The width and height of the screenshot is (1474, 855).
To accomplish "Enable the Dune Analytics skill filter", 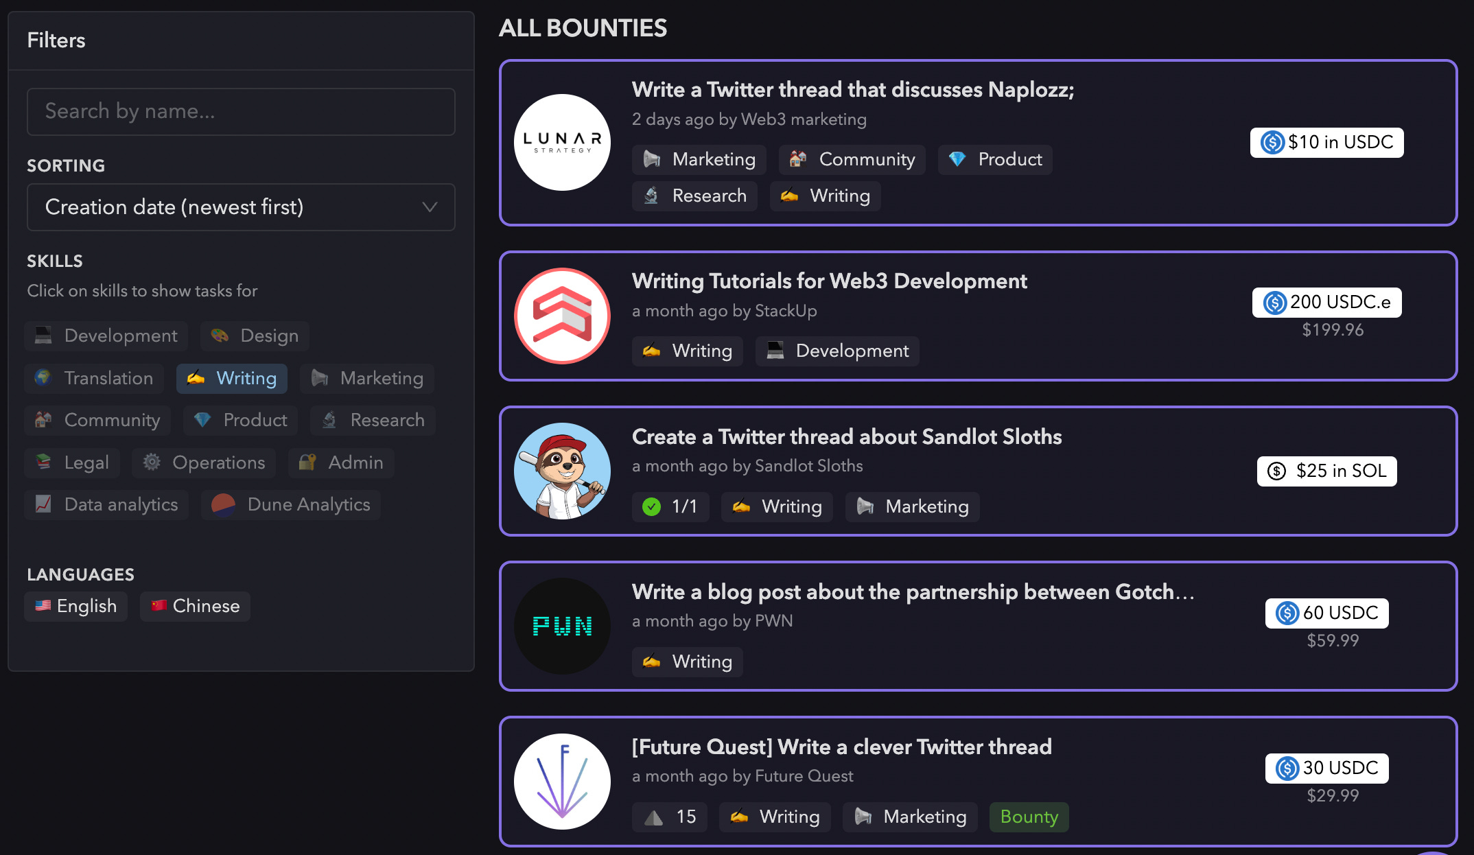I will coord(291,504).
